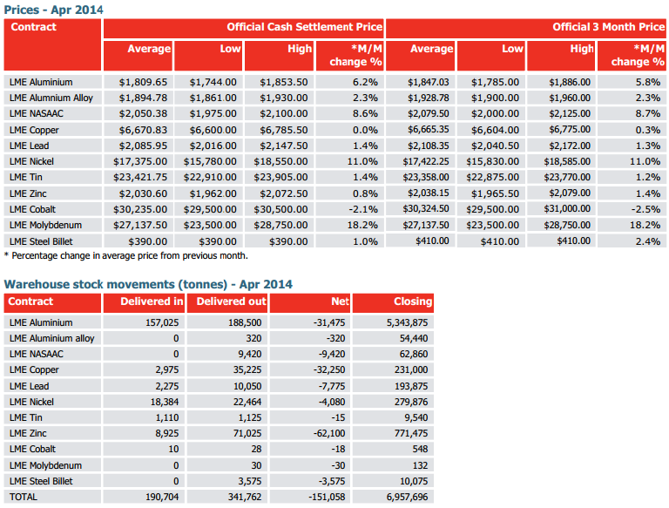Click the value $1,847.03
This screenshot has height=508, width=669.
click(x=429, y=82)
